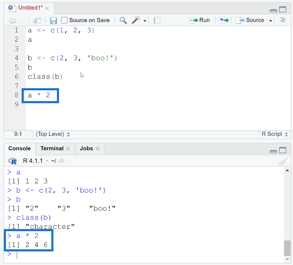This screenshot has height=265, width=293.
Task: Compile report notebook icon
Action: click(x=157, y=20)
